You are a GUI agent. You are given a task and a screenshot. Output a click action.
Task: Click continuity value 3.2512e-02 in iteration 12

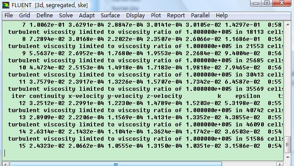tap(47, 103)
